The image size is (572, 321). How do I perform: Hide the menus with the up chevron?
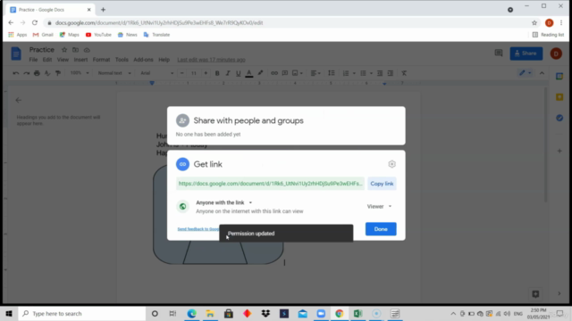(x=542, y=73)
